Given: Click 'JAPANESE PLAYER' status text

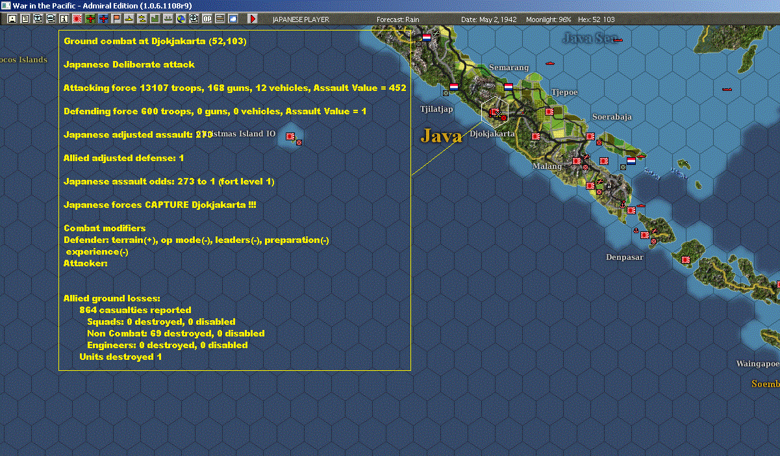Looking at the screenshot, I should [301, 19].
